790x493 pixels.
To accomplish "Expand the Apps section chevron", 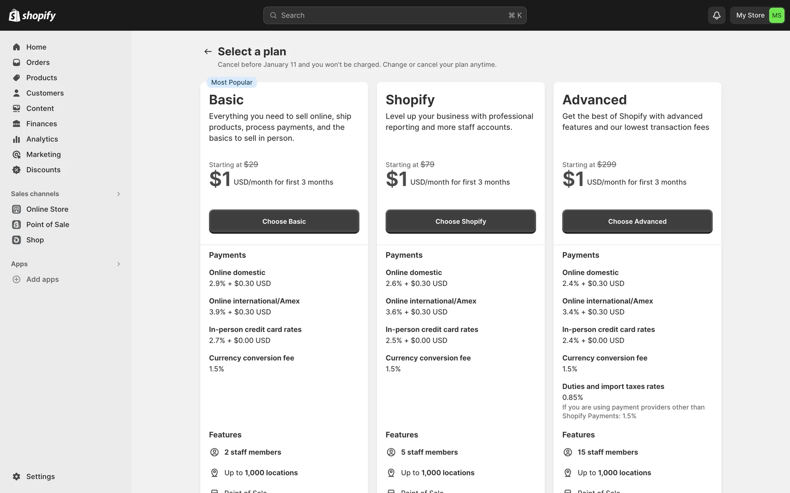I will point(118,264).
